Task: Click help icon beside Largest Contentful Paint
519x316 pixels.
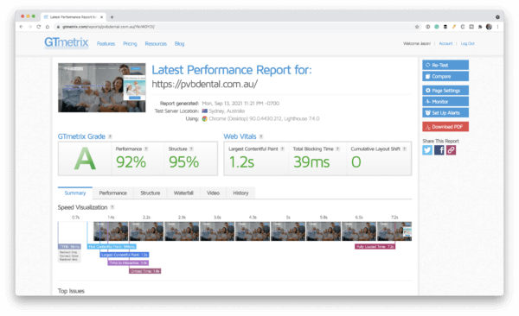Action: coord(282,149)
